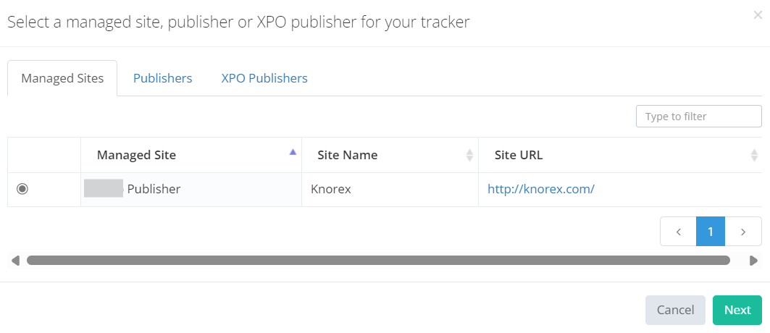
Task: Sort by Site Name using sort icon
Action: [x=469, y=155]
